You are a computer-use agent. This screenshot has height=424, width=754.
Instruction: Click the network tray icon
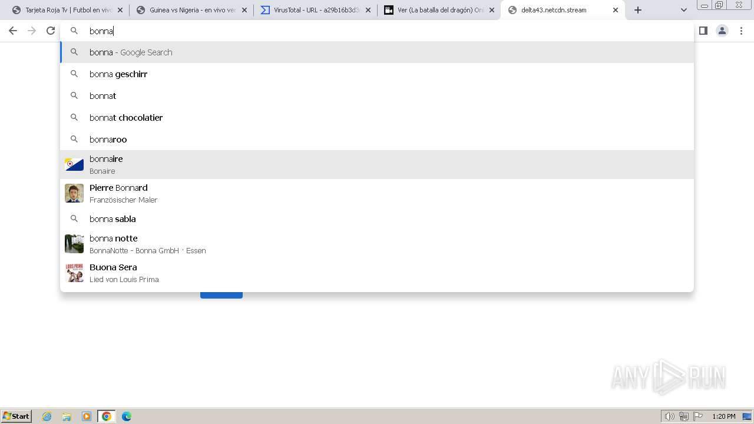coord(684,416)
